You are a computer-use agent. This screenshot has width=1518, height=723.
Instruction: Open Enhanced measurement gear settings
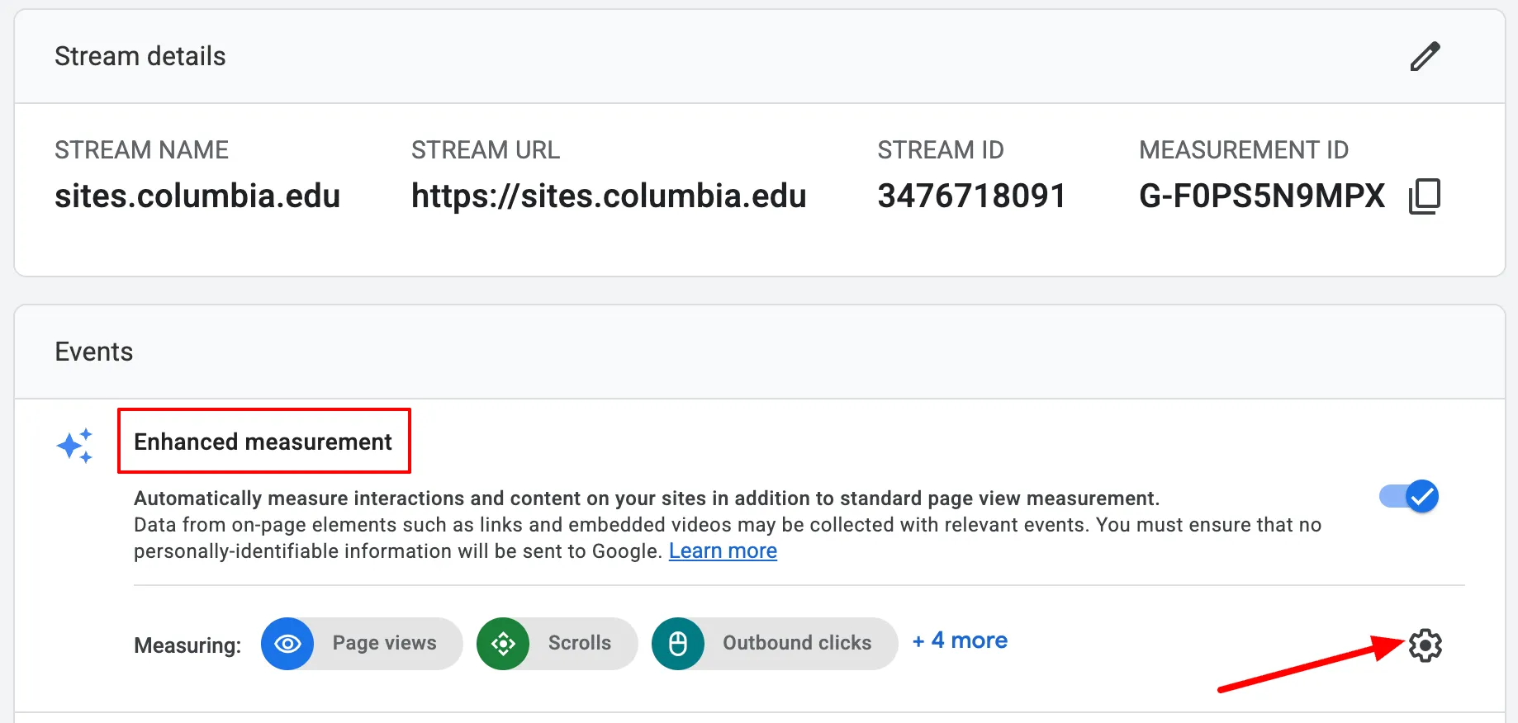1425,645
